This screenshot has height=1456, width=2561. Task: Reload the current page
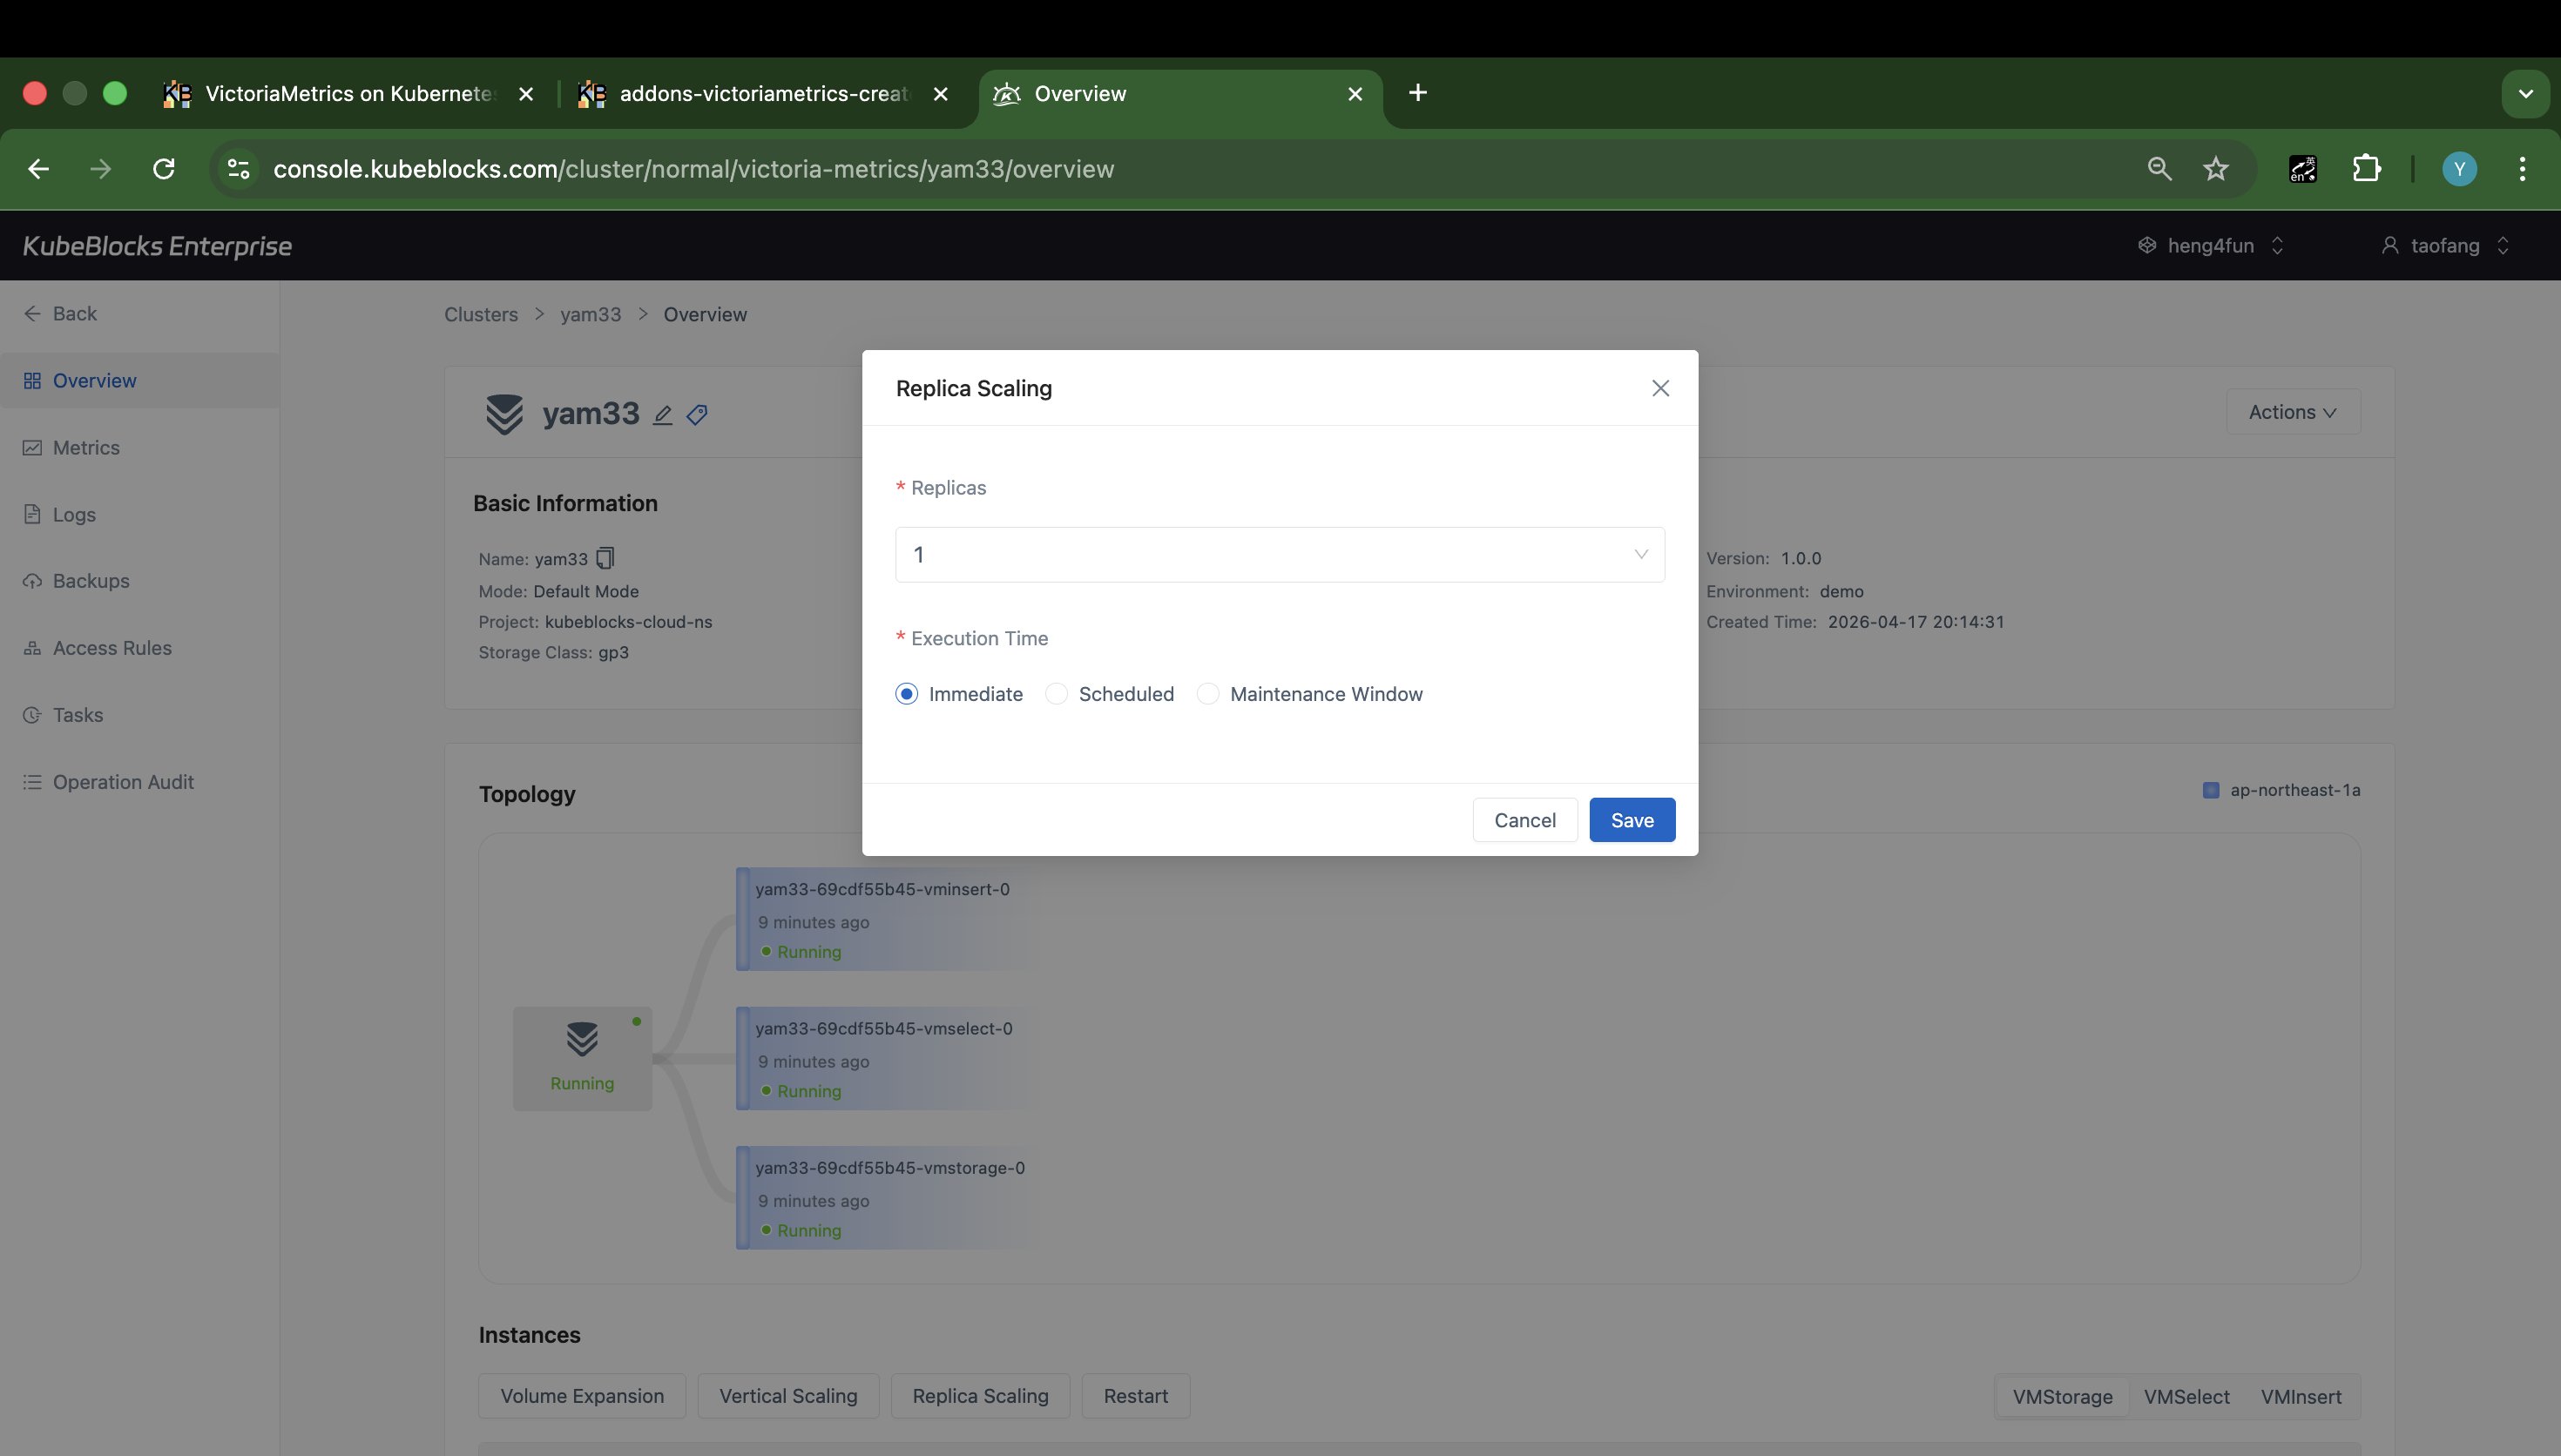[164, 169]
